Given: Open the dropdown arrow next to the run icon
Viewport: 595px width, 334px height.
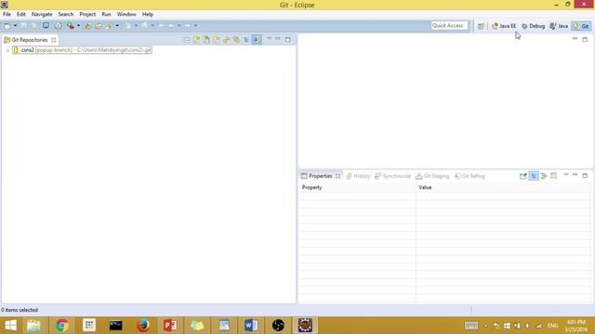Looking at the screenshot, I should point(78,26).
